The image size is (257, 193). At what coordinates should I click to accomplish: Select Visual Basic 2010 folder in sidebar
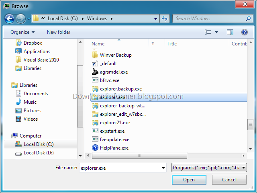pos(37,60)
